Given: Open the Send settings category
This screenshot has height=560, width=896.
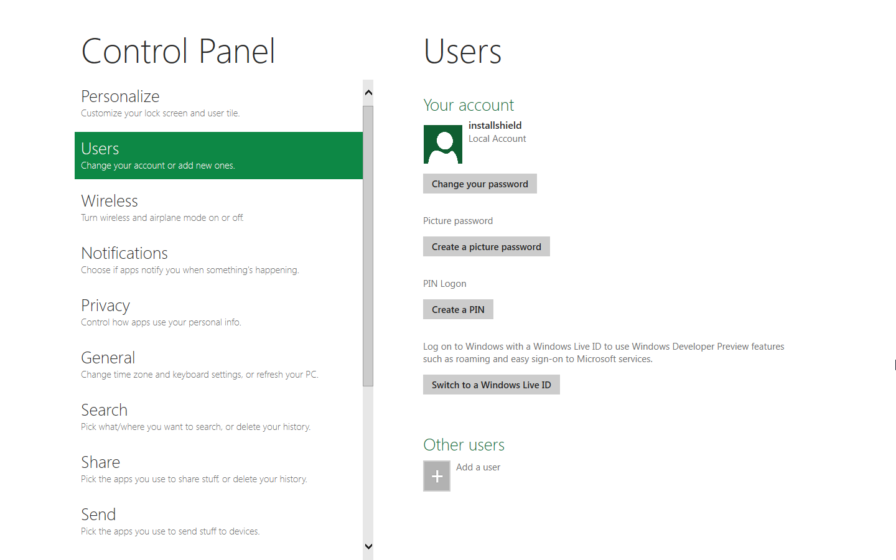Looking at the screenshot, I should (218, 521).
